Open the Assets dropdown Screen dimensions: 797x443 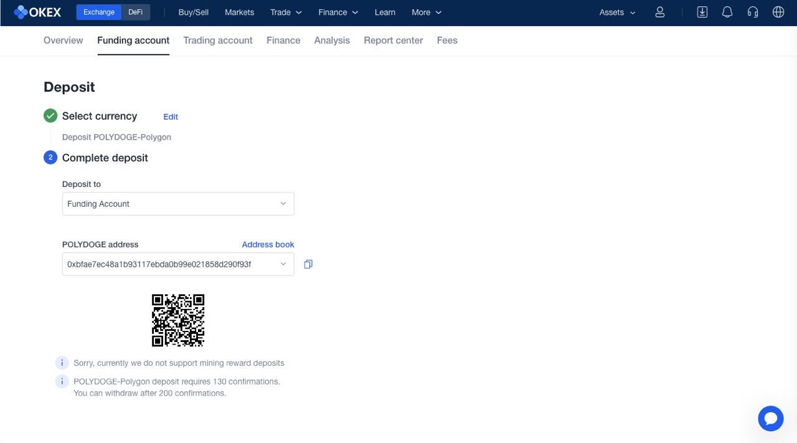coord(618,12)
